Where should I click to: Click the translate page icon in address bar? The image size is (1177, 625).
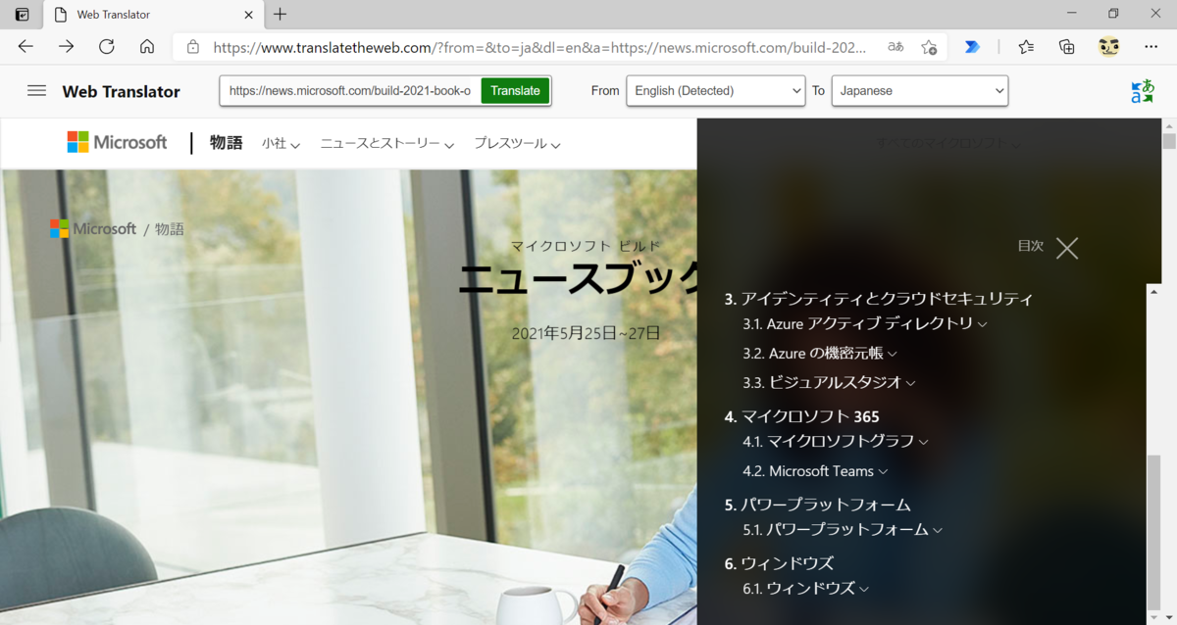coord(895,47)
